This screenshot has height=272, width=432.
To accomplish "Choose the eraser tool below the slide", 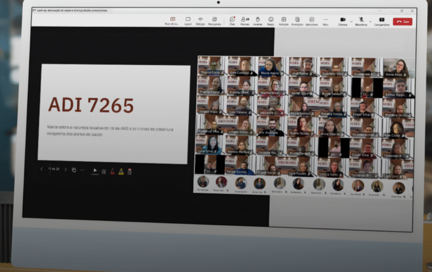I will click(129, 171).
